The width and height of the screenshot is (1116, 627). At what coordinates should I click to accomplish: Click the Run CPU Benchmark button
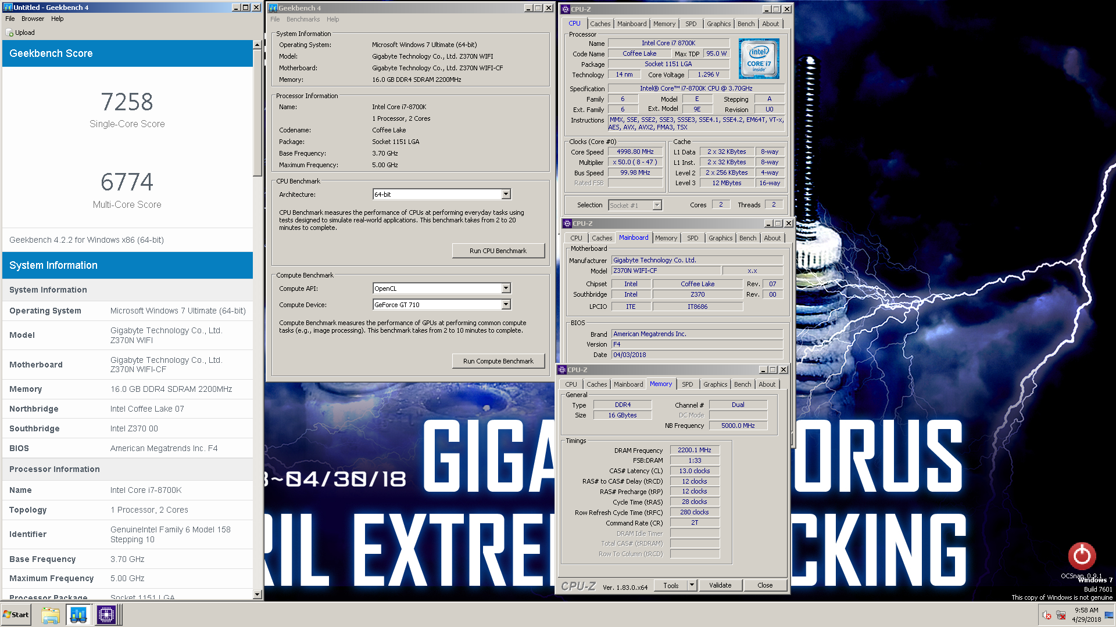(x=498, y=251)
